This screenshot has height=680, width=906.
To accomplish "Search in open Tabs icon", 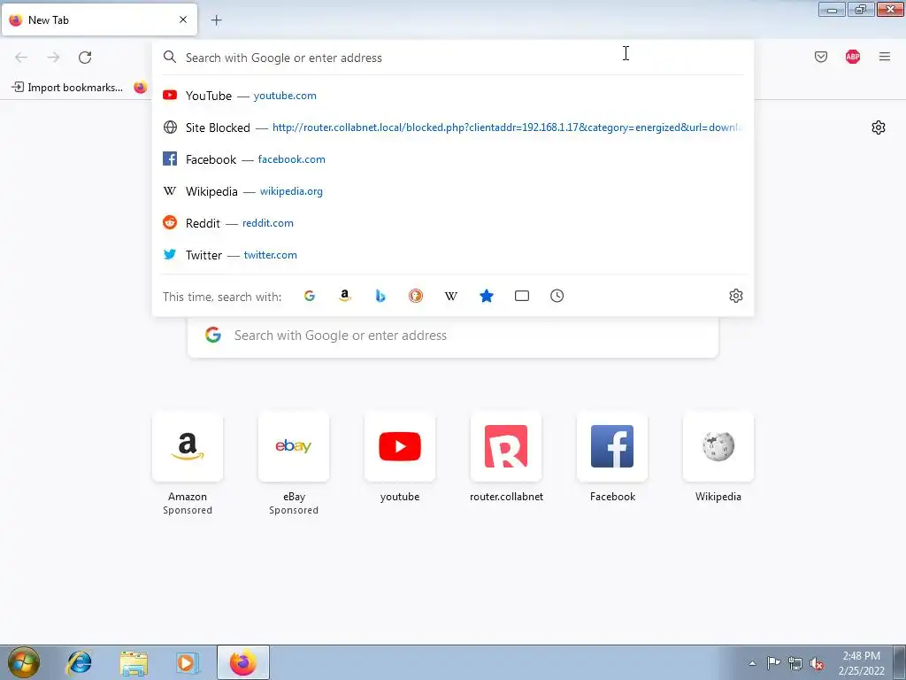I will click(x=522, y=296).
